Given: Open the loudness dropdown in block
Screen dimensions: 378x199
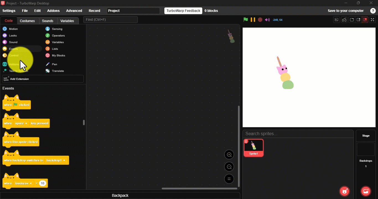Looking at the screenshot, I should coord(24,183).
